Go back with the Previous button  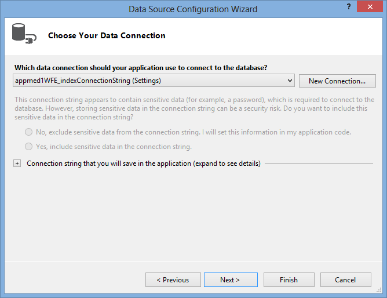point(173,280)
